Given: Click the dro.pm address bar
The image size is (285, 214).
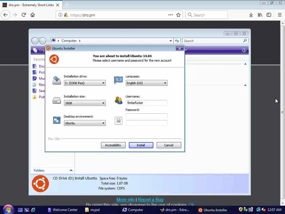Looking at the screenshot, I should [x=119, y=15].
